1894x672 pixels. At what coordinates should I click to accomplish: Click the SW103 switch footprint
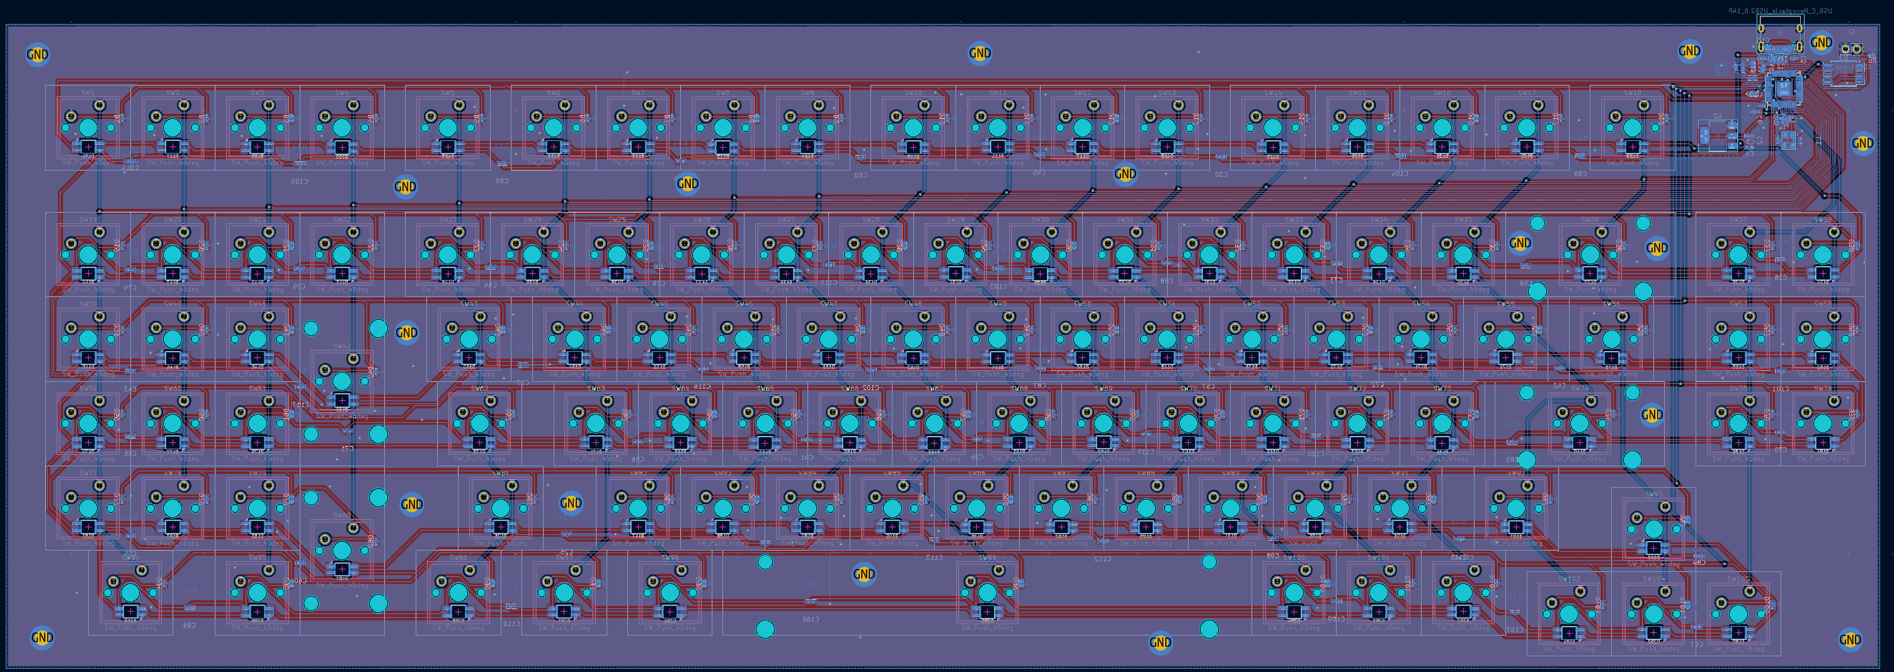coord(1569,614)
